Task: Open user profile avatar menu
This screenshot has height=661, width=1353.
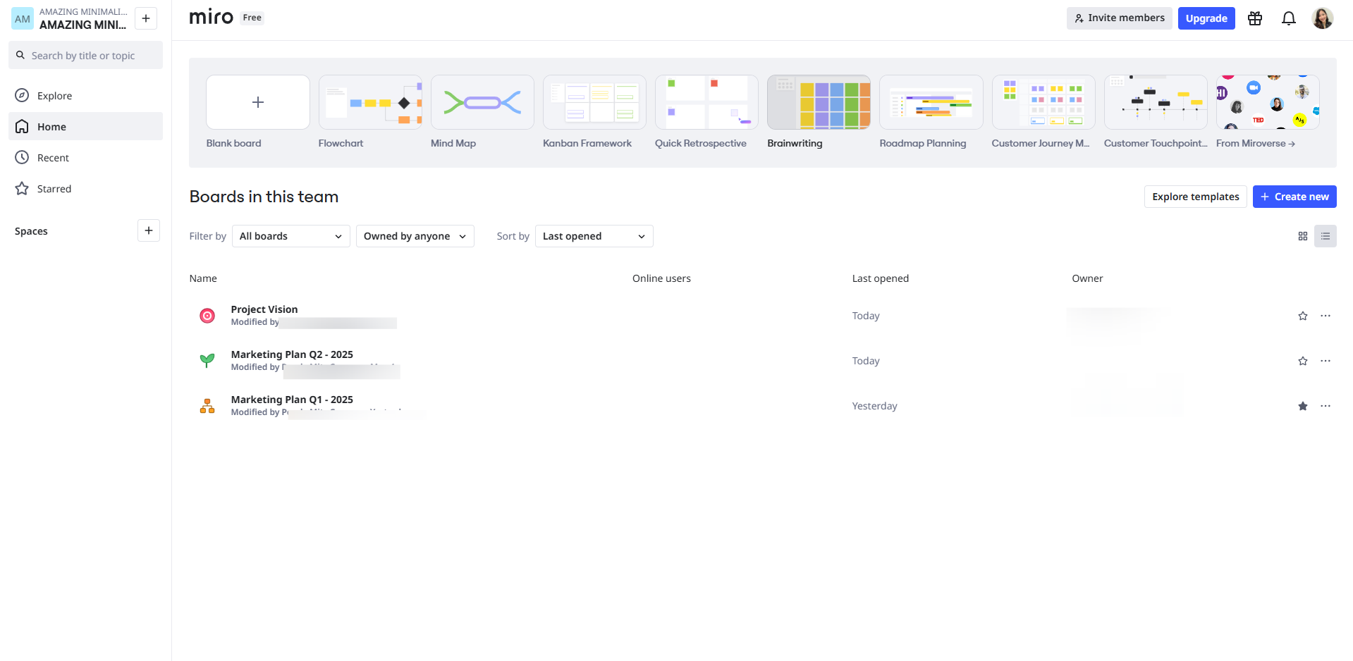Action: (x=1322, y=18)
